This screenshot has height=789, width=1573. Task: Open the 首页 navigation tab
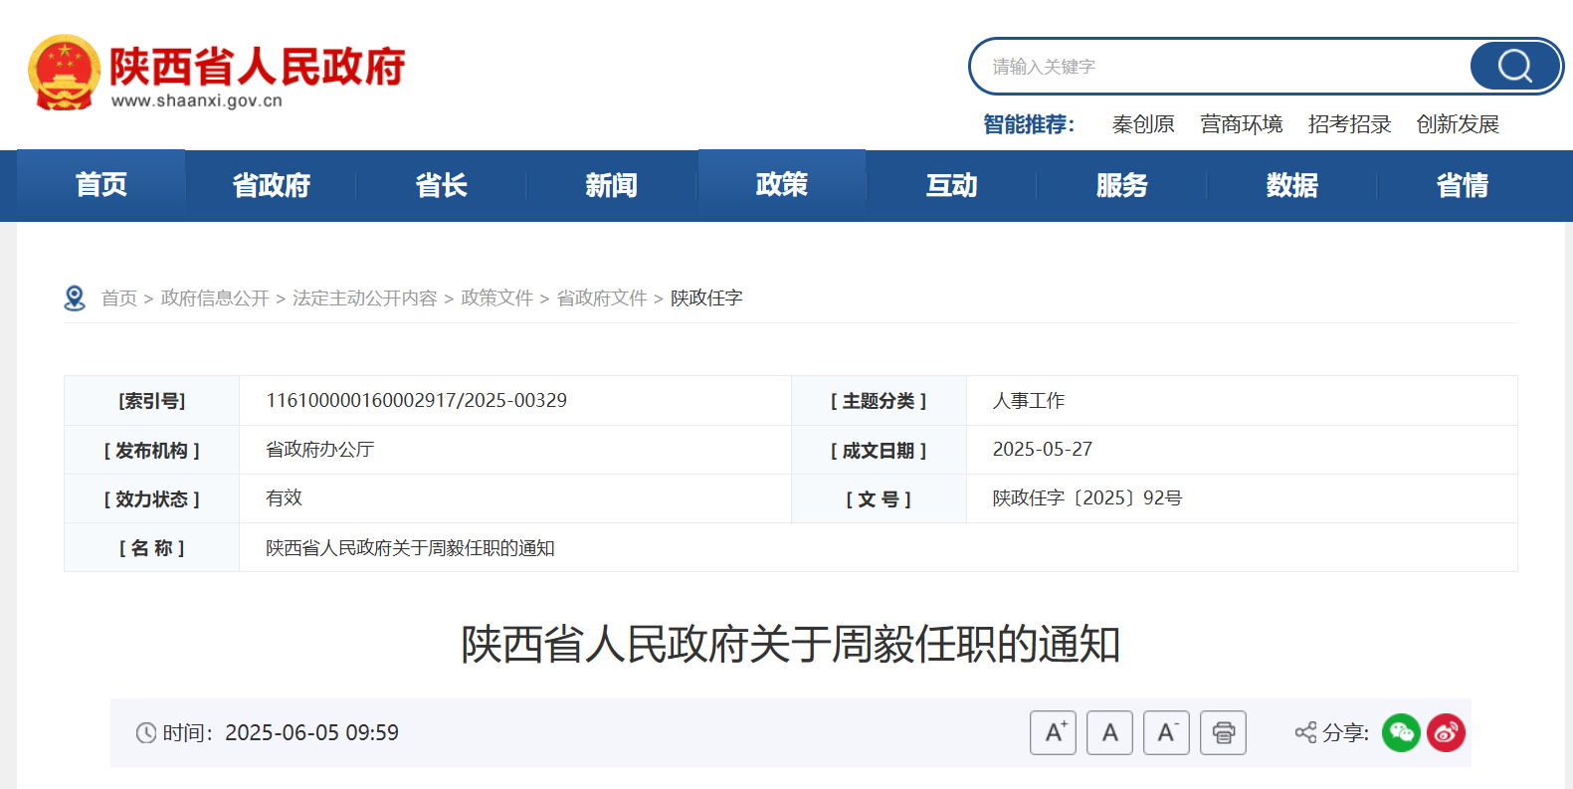click(x=101, y=185)
